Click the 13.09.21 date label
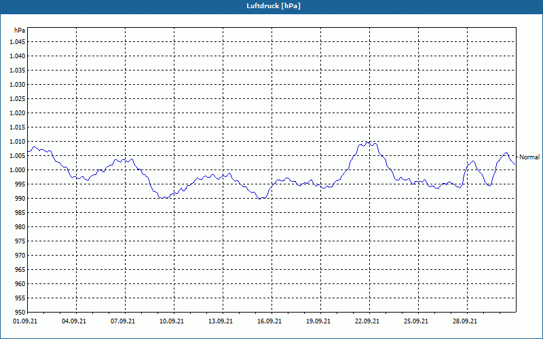 (x=220, y=321)
